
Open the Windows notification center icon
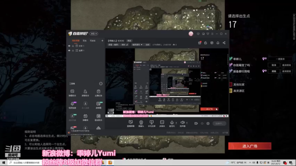pyautogui.click(x=291, y=163)
